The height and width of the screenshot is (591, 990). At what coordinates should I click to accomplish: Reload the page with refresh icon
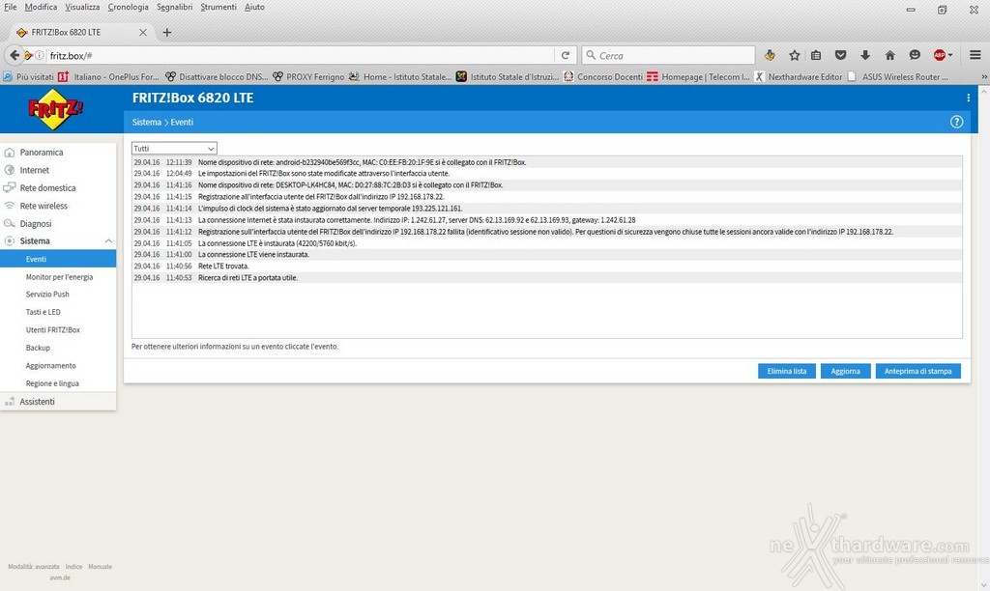click(565, 55)
